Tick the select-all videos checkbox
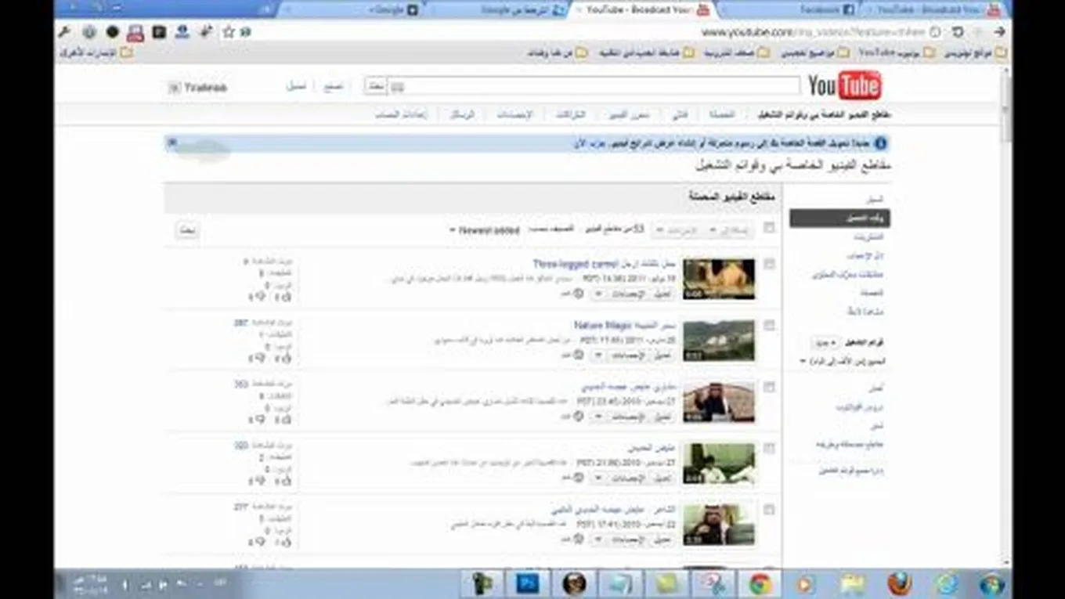This screenshot has width=1065, height=599. tap(769, 228)
